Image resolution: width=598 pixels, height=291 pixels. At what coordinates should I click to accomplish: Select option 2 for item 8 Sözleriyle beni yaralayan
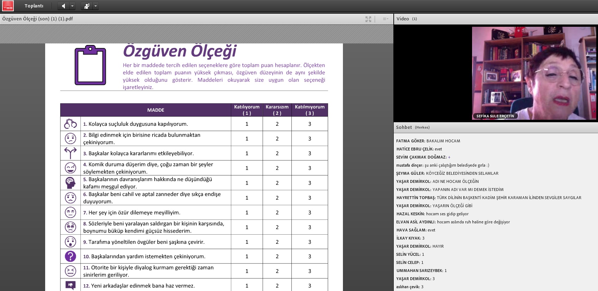coord(277,228)
